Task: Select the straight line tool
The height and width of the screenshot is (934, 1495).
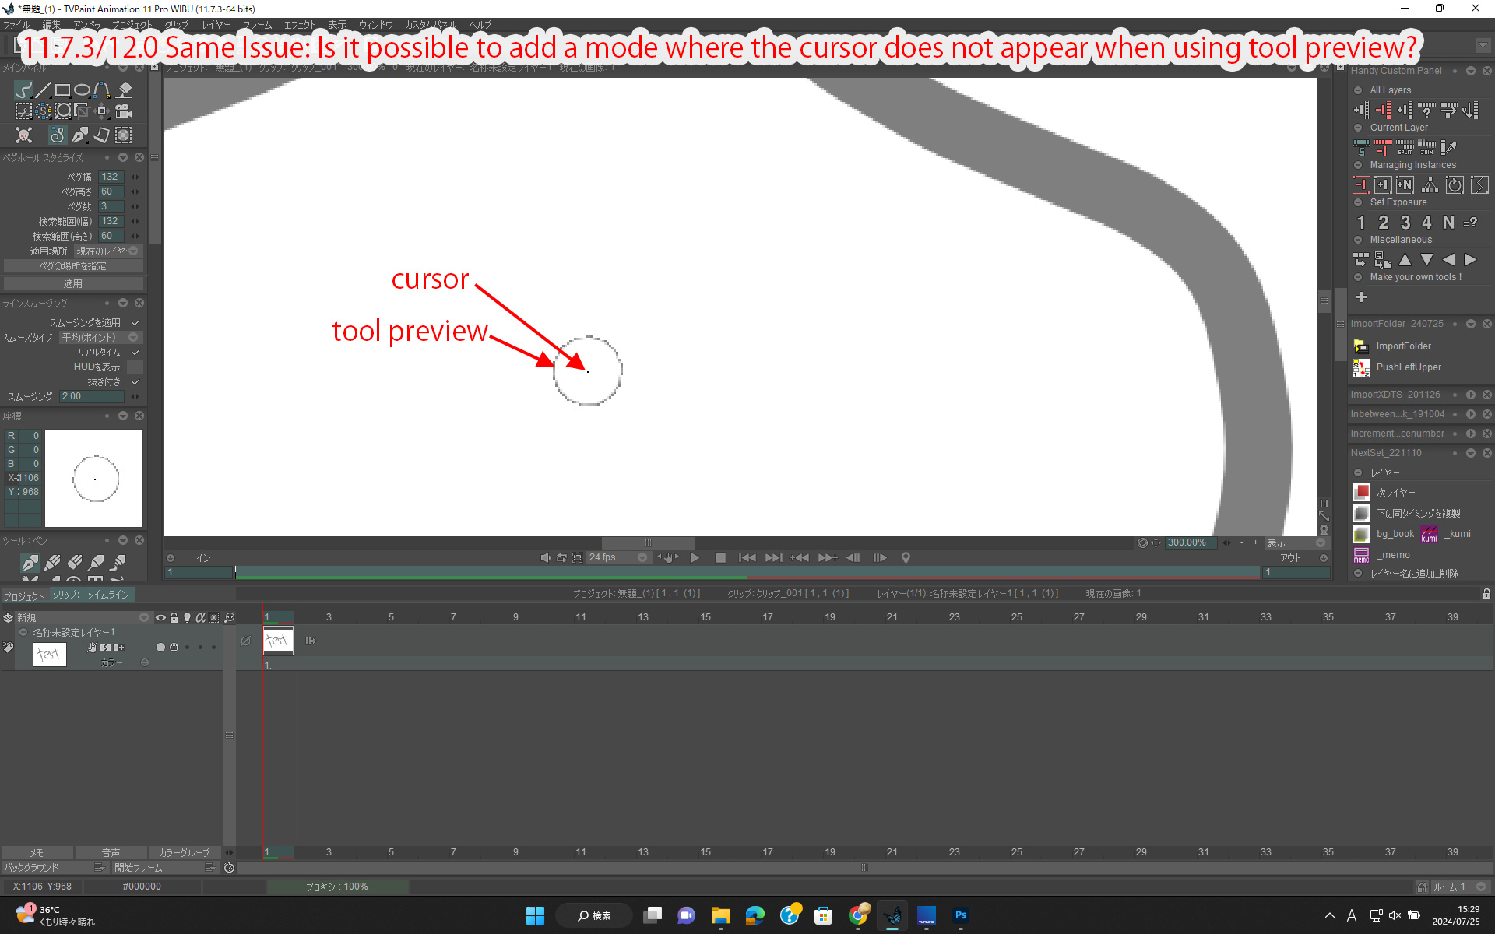Action: click(44, 90)
